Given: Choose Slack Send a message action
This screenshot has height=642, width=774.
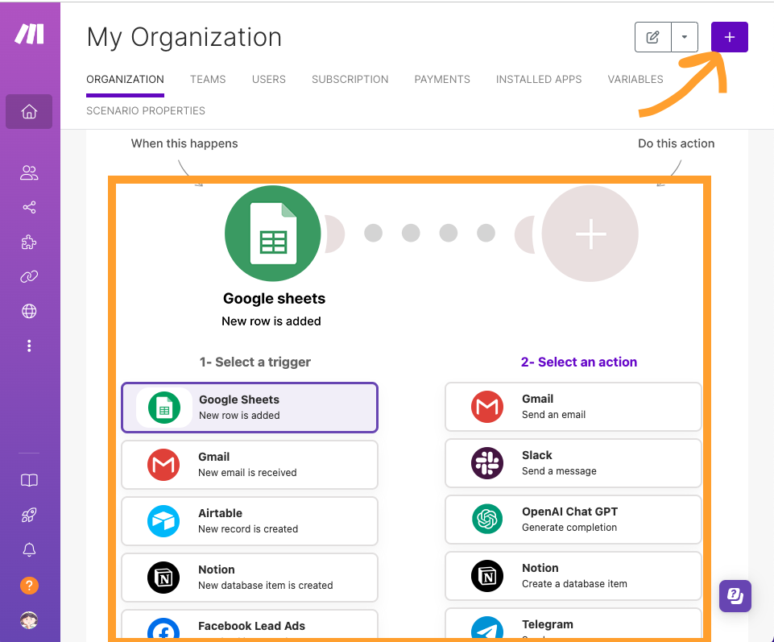Looking at the screenshot, I should pyautogui.click(x=573, y=463).
